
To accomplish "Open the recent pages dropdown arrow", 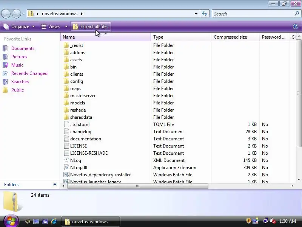I will click(x=24, y=14).
